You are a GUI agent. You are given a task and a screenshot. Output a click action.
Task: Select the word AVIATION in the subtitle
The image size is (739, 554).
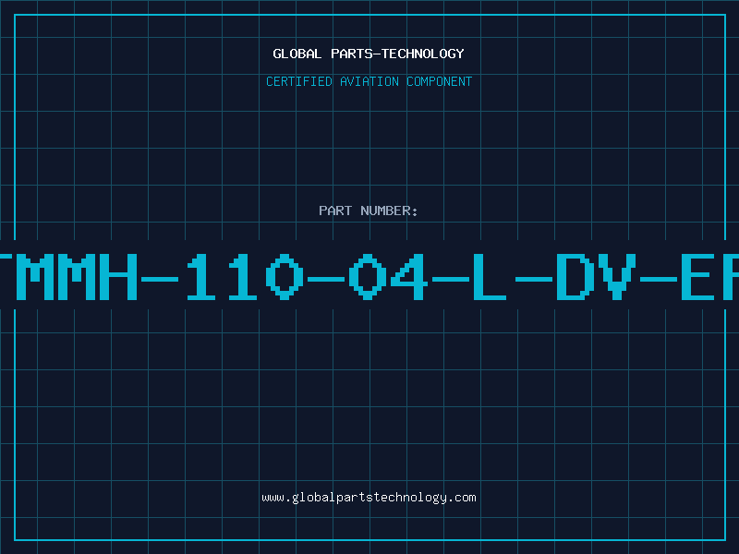[369, 81]
